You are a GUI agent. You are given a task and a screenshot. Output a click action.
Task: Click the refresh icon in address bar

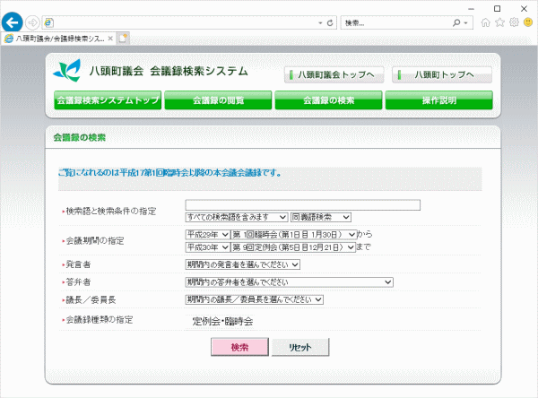pyautogui.click(x=330, y=23)
